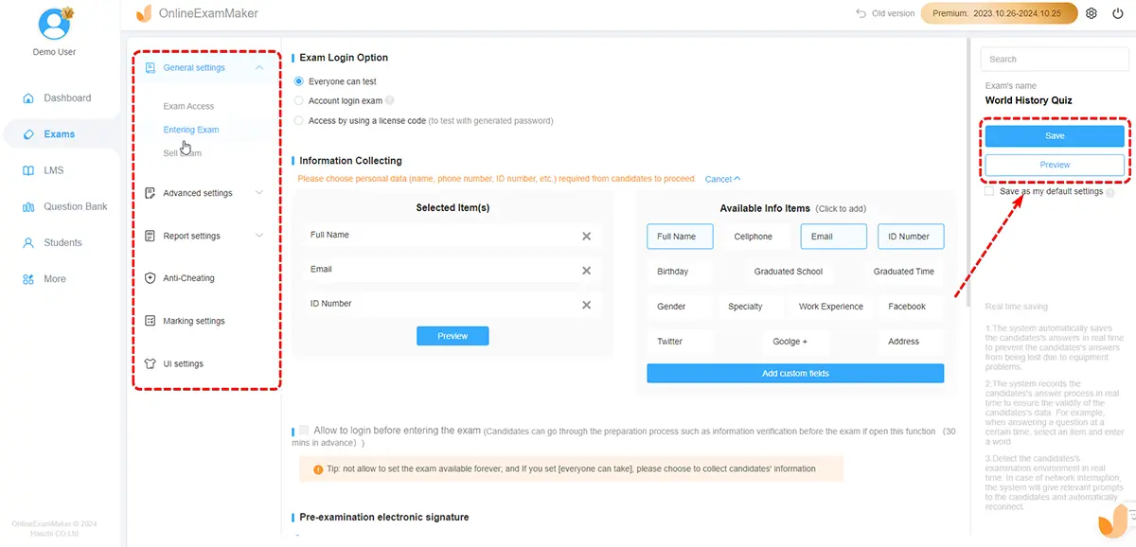Add Cellphone from available info items

(x=753, y=237)
